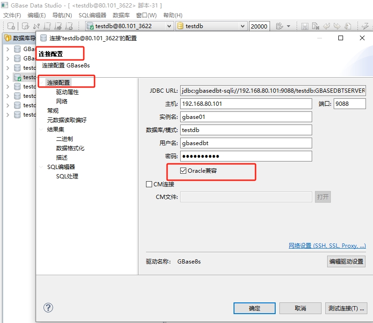Click the transaction mode icon beside the 20000 field

(x=280, y=26)
